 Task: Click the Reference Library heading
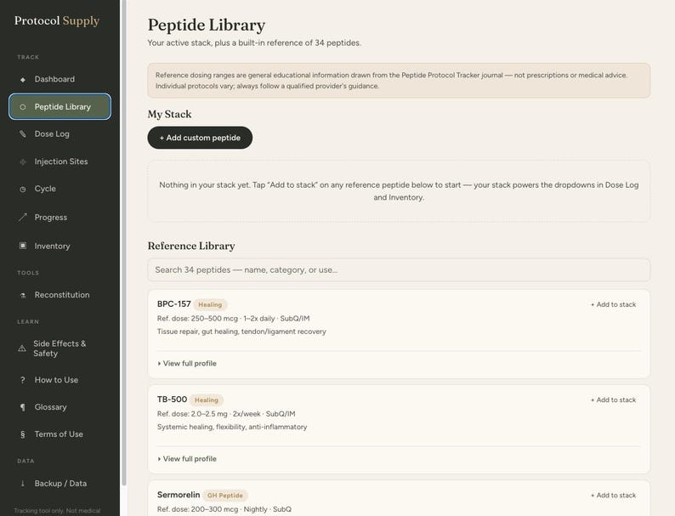[191, 246]
